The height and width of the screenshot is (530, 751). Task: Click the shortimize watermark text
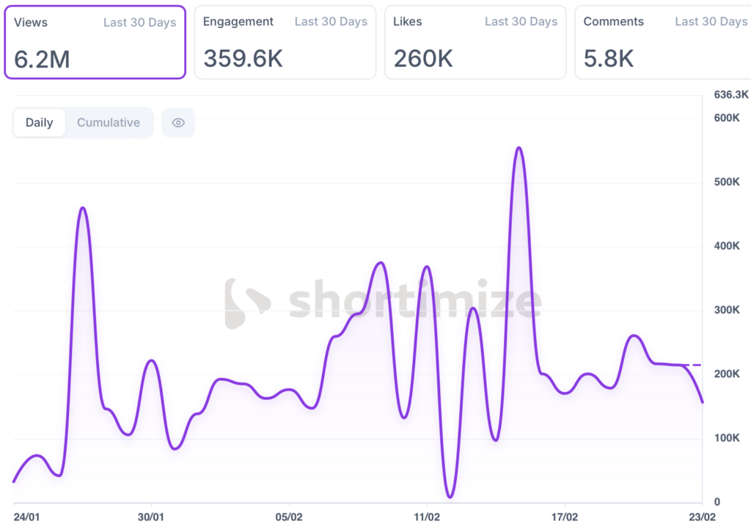414,302
